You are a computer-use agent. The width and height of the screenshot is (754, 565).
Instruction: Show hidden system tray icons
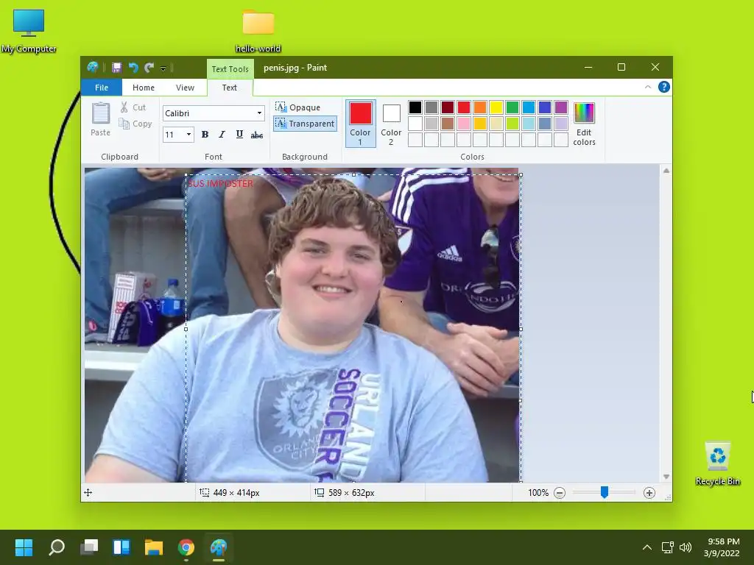(x=647, y=547)
